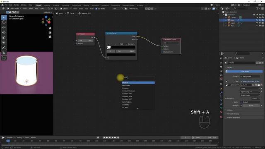
Task: Click the ColorRamp stop color swatch
Action: coord(121,55)
